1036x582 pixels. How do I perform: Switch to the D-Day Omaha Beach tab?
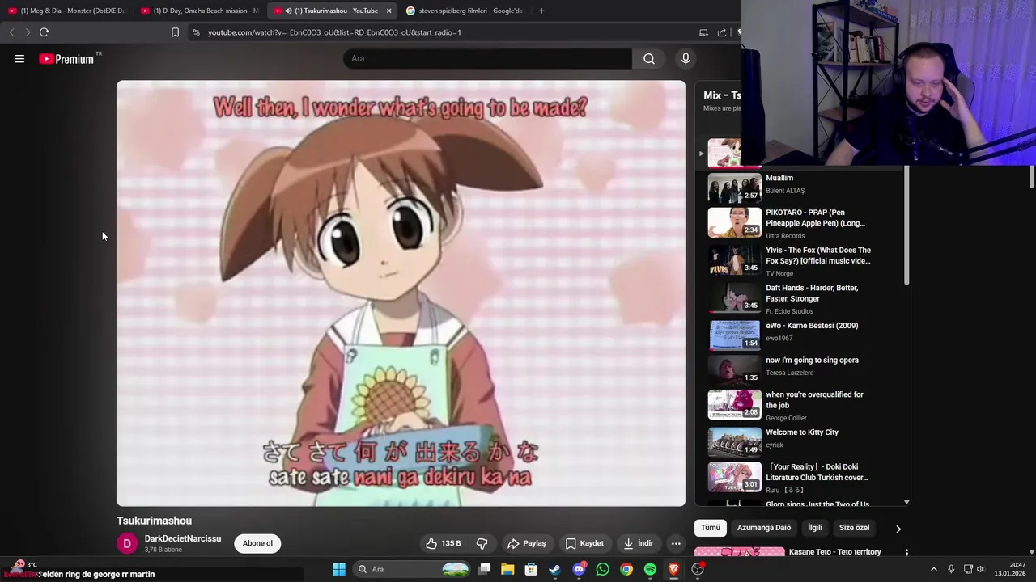coord(200,11)
